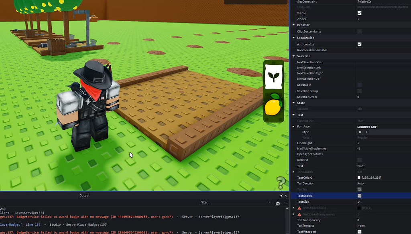
Task: Click the player character in viewport
Action: pyautogui.click(x=88, y=106)
